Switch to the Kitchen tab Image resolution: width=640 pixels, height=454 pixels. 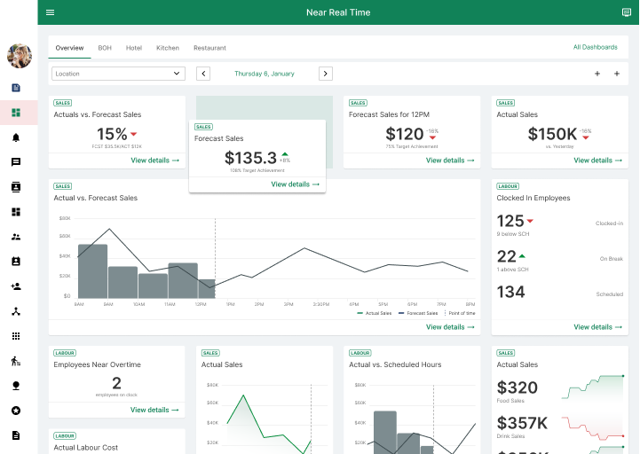[168, 48]
